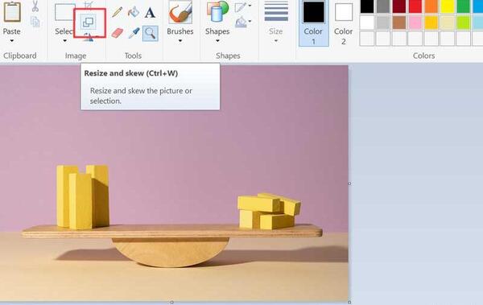Activate the Color picker eyedropper
Viewport: 483px width, 305px height.
pyautogui.click(x=134, y=33)
